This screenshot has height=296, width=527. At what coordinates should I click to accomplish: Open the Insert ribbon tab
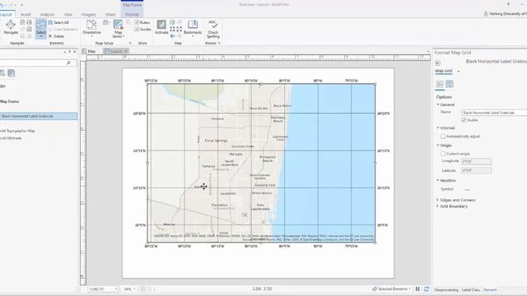coord(26,15)
